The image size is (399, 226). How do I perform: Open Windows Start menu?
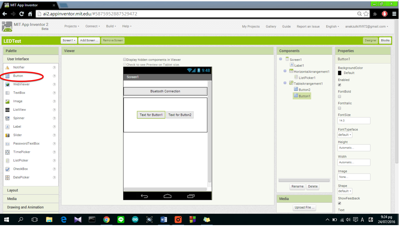click(6, 220)
